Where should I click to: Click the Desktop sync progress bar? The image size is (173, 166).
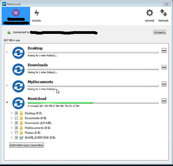(93, 52)
